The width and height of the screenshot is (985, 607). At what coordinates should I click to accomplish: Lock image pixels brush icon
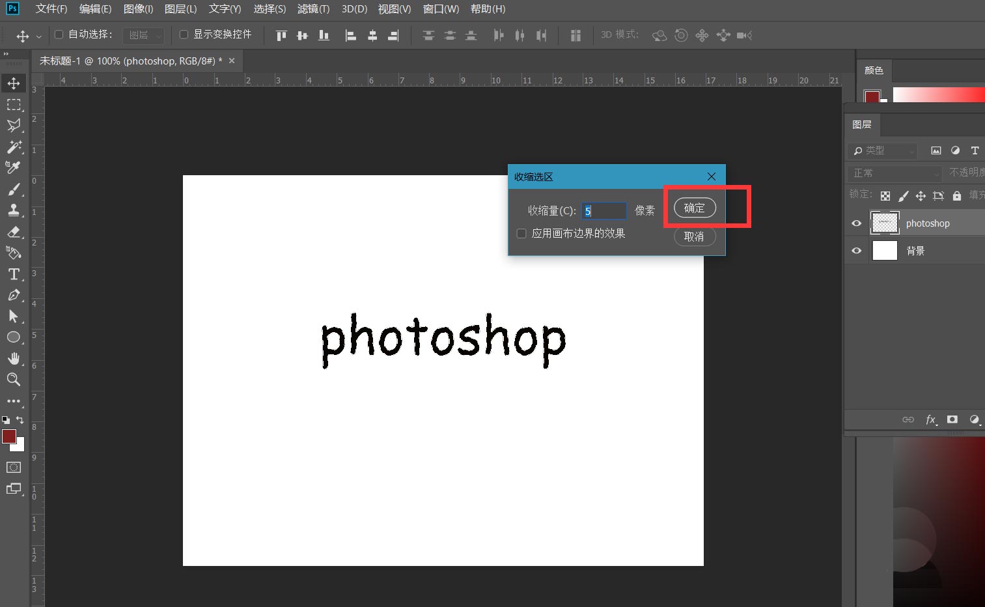point(903,195)
